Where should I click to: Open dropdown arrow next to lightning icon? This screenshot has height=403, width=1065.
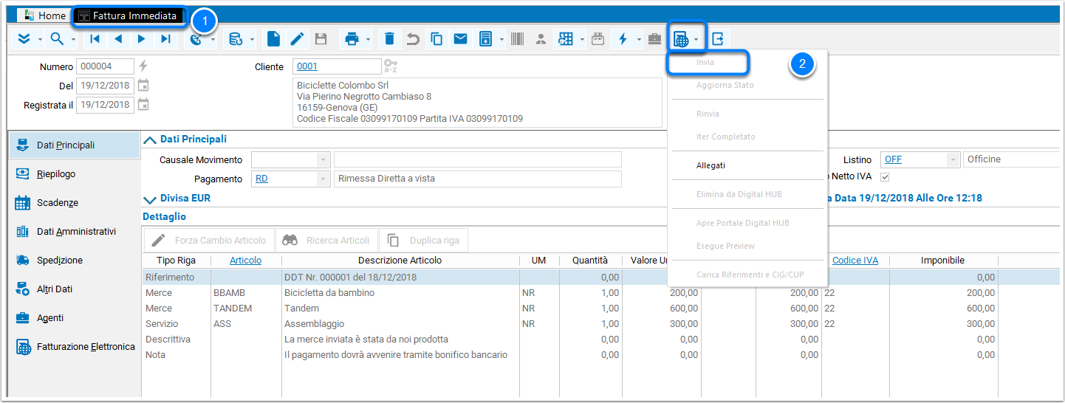[638, 40]
